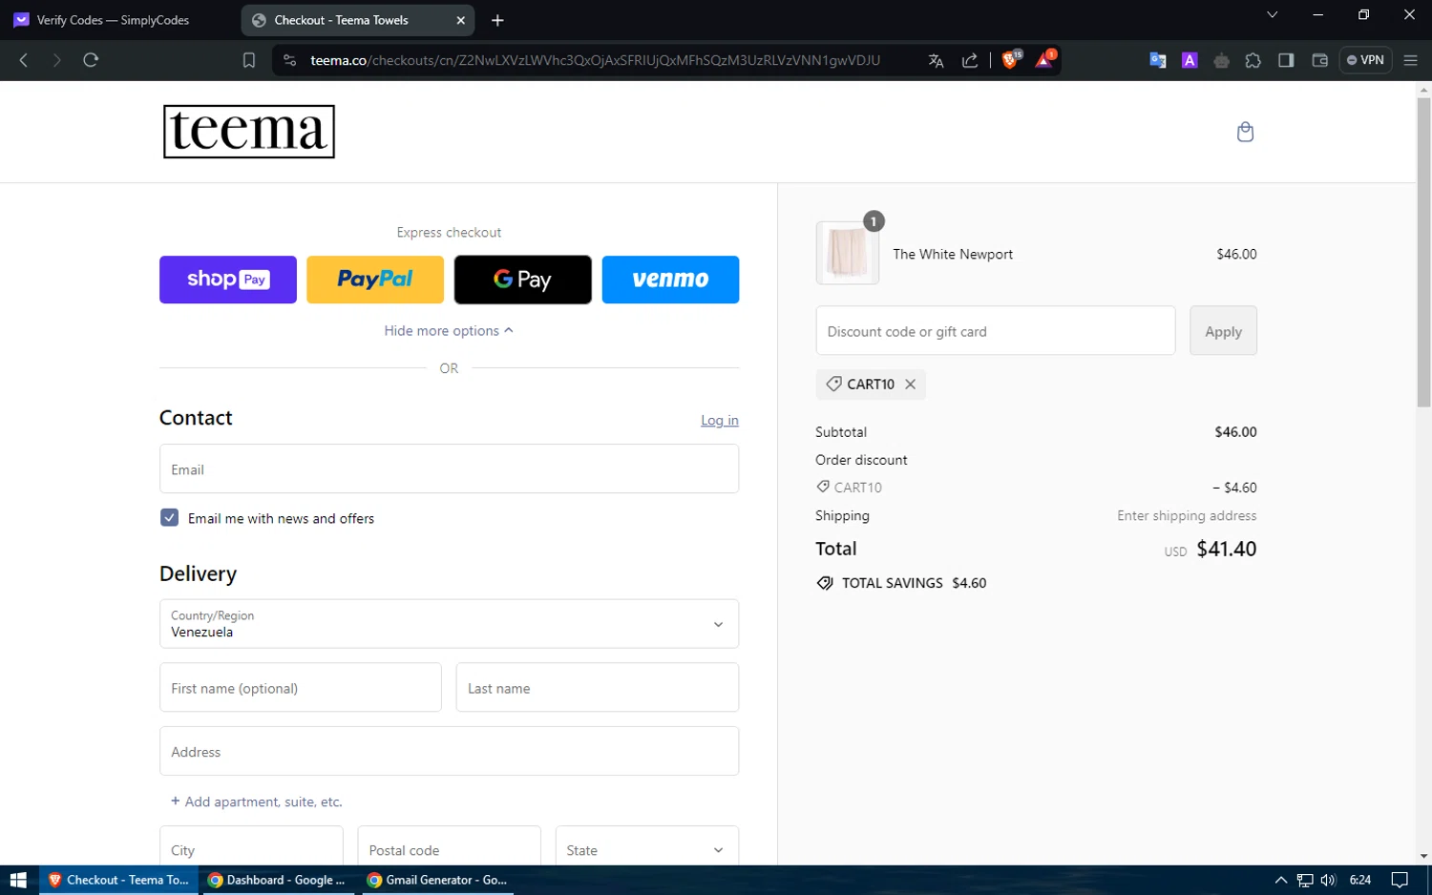Open the Extensions puzzle piece menu

(1253, 60)
